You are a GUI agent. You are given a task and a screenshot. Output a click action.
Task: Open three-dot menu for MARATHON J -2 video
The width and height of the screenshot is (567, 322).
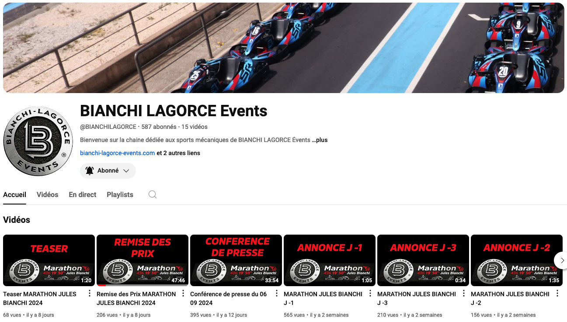click(x=557, y=294)
